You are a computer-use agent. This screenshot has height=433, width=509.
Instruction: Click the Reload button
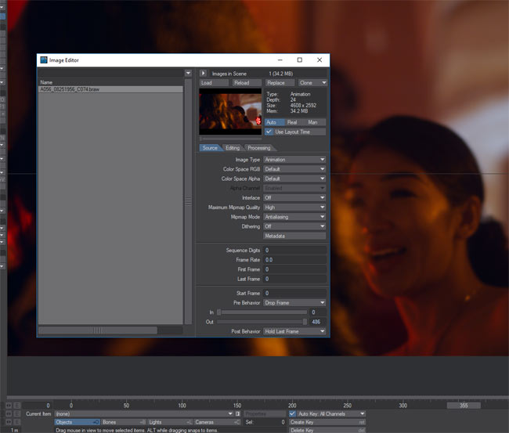pyautogui.click(x=247, y=83)
